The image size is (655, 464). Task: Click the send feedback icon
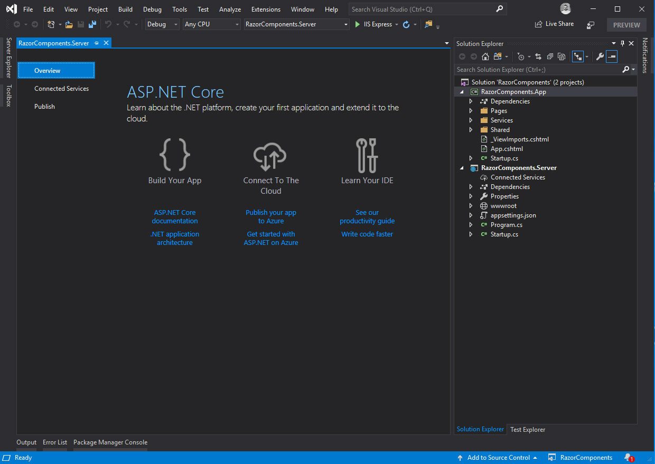pos(591,25)
